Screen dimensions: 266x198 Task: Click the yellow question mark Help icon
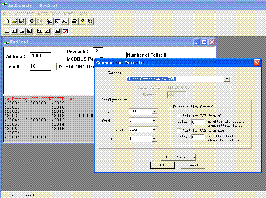(82, 21)
